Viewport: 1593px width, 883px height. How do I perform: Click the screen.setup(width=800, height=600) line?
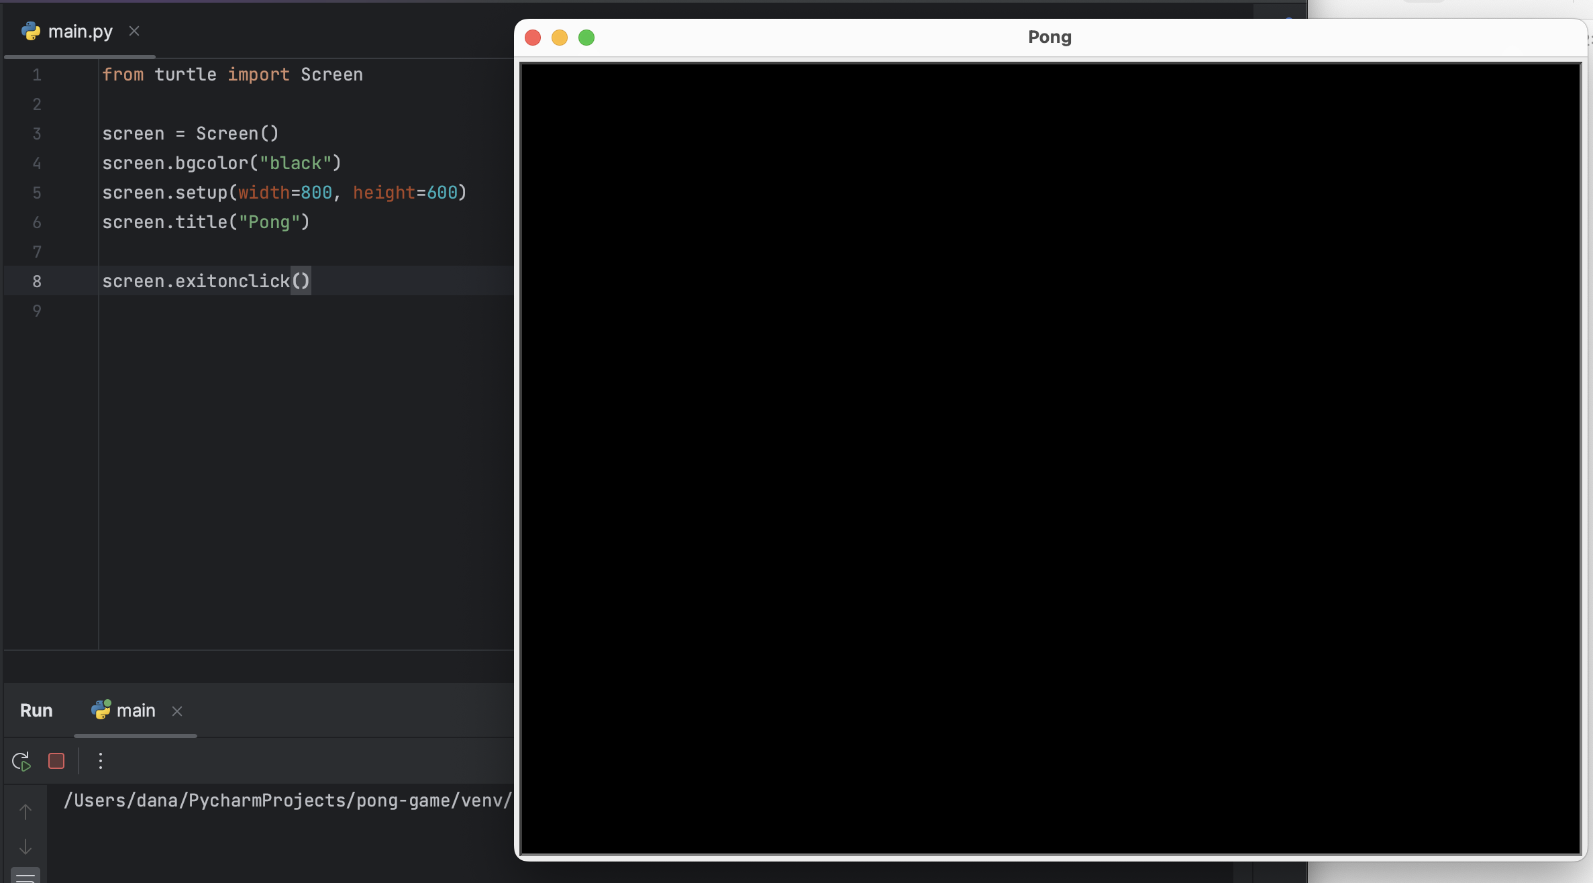(x=285, y=193)
